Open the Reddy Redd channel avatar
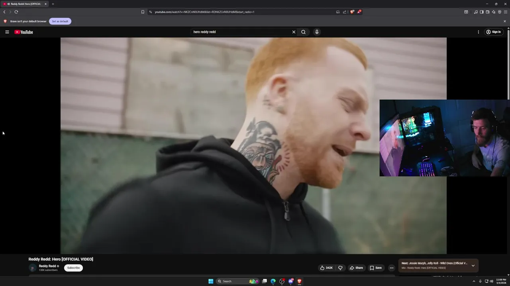This screenshot has width=510, height=286. [33, 268]
